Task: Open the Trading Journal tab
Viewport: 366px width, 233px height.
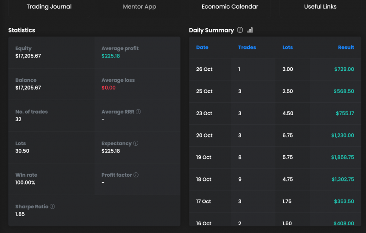Action: pos(49,7)
